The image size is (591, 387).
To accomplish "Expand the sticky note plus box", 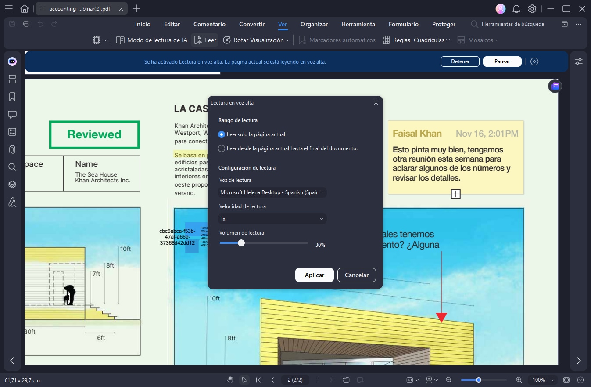I will tap(456, 194).
